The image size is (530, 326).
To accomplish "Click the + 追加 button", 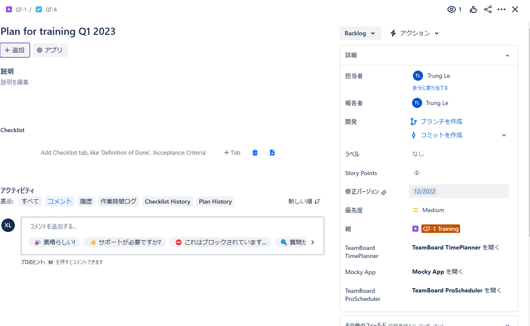I will [15, 50].
